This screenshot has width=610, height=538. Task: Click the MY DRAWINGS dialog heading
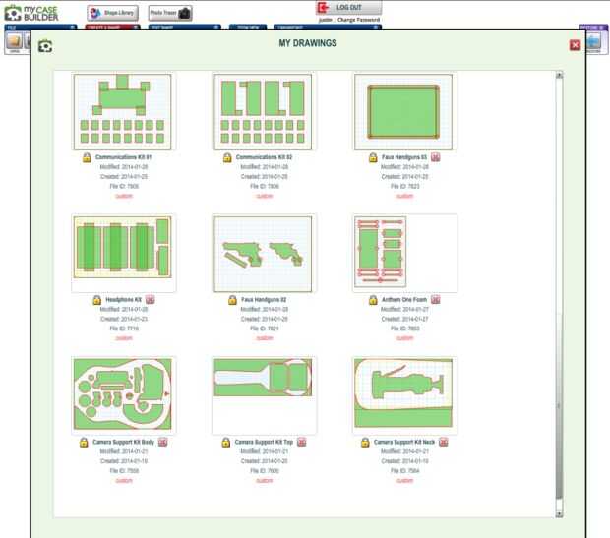tap(308, 43)
